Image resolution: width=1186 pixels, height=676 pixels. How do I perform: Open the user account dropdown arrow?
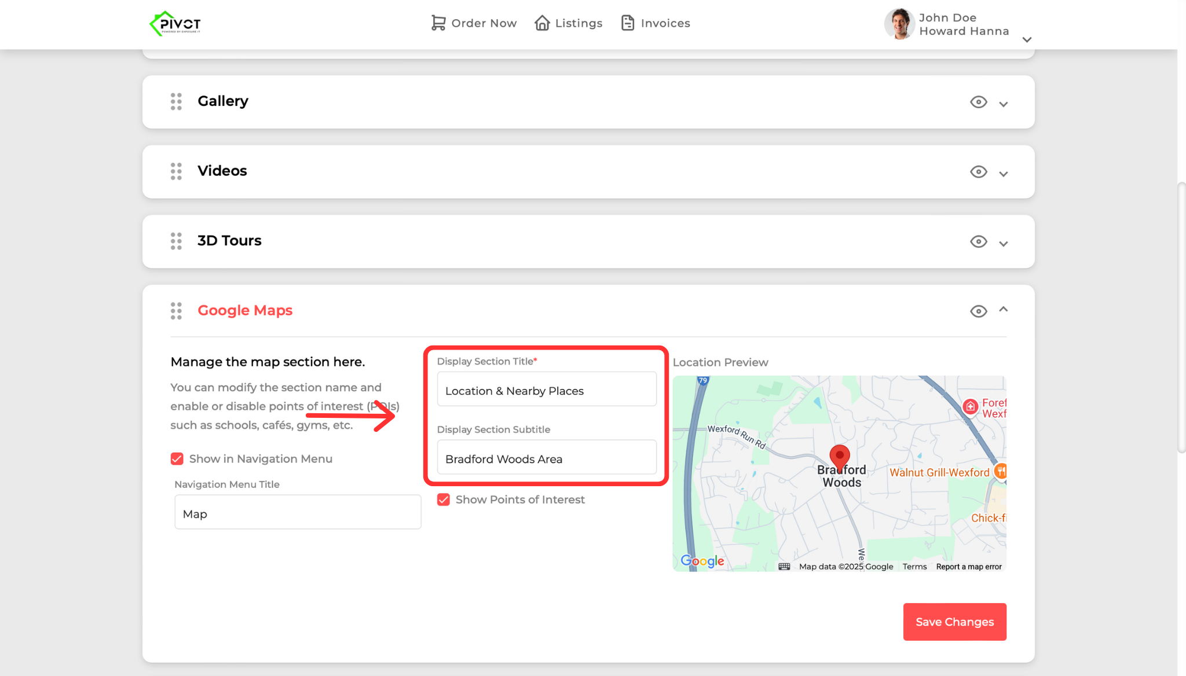click(1027, 39)
